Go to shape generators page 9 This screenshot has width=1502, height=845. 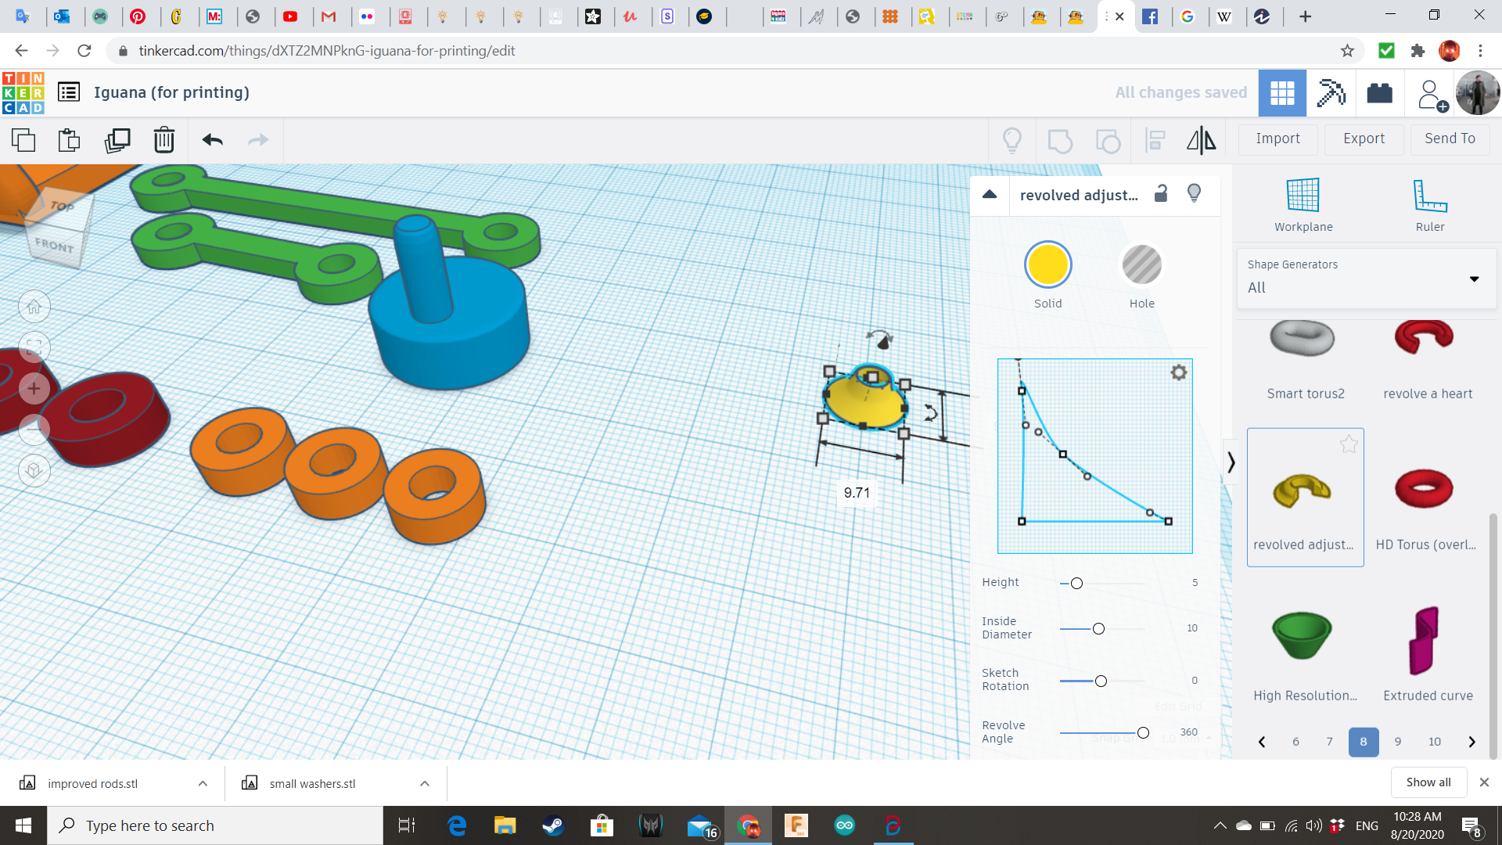pyautogui.click(x=1397, y=742)
